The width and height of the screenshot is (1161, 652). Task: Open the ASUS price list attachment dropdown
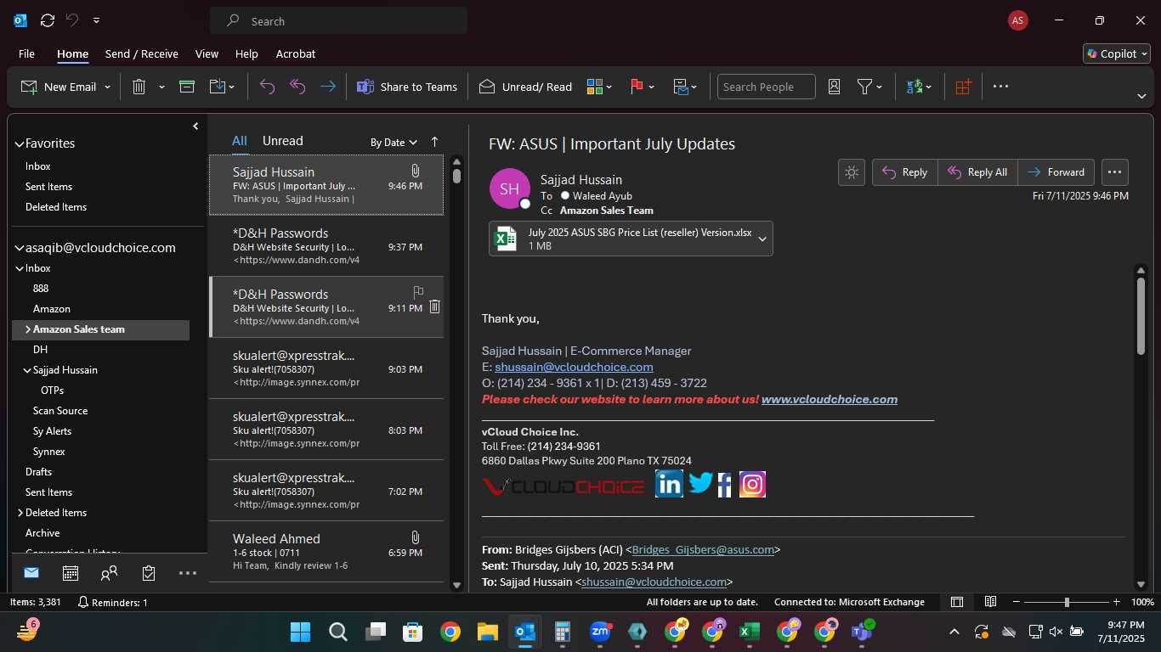tap(762, 239)
